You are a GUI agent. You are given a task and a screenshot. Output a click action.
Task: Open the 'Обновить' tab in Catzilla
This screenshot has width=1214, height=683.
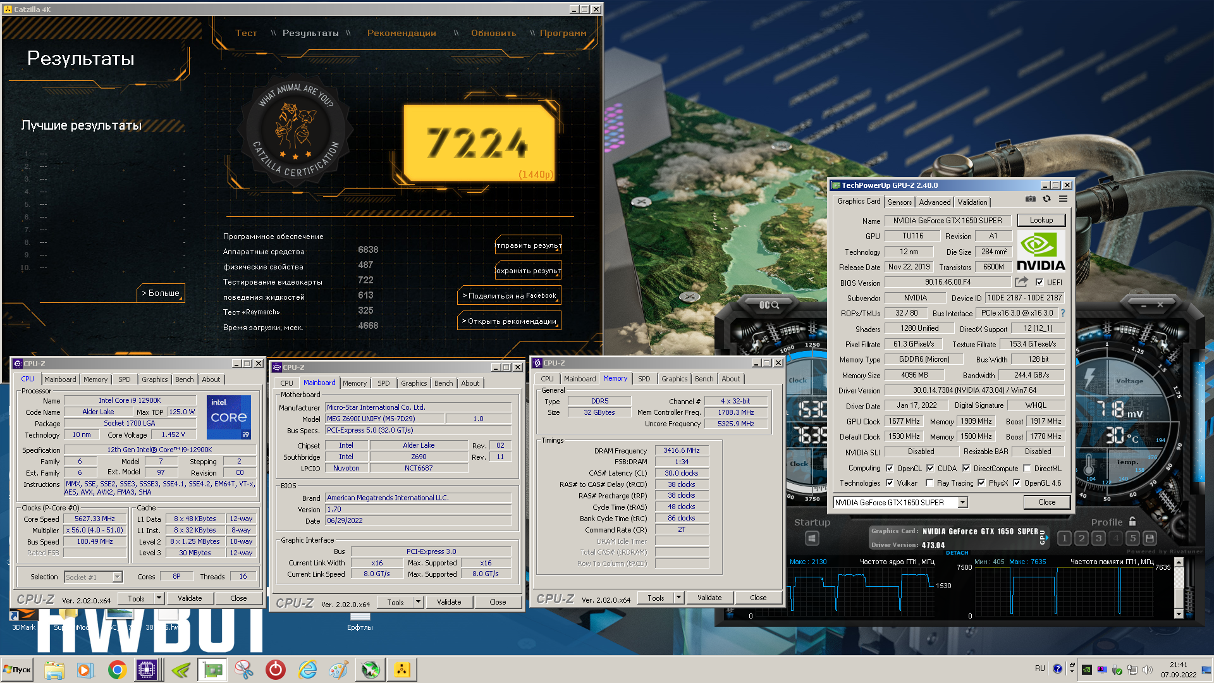tap(493, 33)
